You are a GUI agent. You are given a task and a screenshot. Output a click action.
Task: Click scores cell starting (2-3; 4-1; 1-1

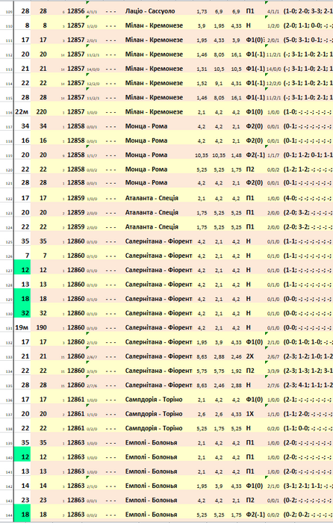point(308,385)
